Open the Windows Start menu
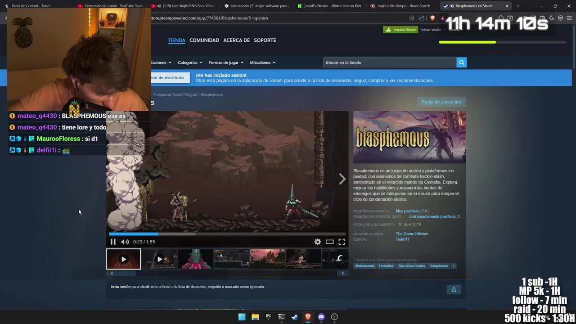 (242, 317)
